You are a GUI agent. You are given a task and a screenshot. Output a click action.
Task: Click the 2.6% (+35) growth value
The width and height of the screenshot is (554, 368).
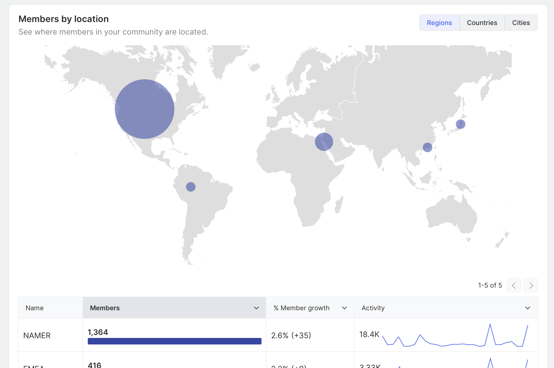pos(291,336)
